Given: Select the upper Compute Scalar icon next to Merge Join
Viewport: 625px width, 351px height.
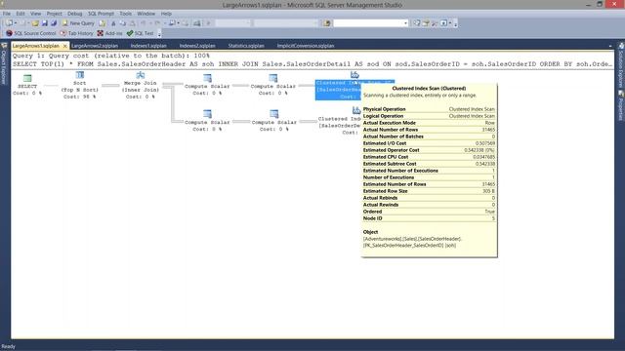Looking at the screenshot, I should click(207, 78).
